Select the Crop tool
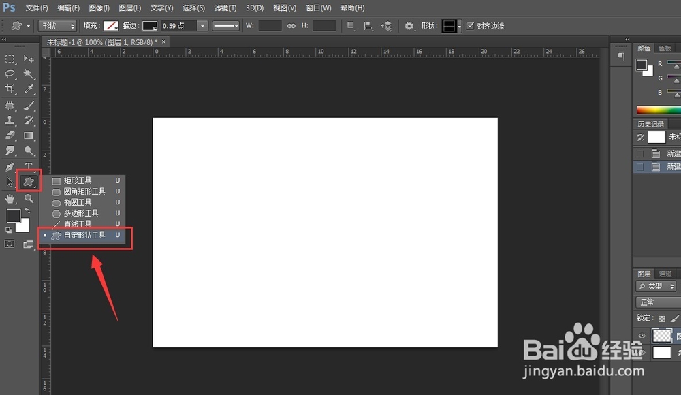This screenshot has height=395, width=681. (x=10, y=89)
